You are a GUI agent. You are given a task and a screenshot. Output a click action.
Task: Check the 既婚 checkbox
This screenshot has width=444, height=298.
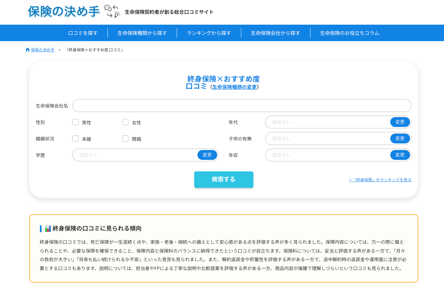(125, 138)
